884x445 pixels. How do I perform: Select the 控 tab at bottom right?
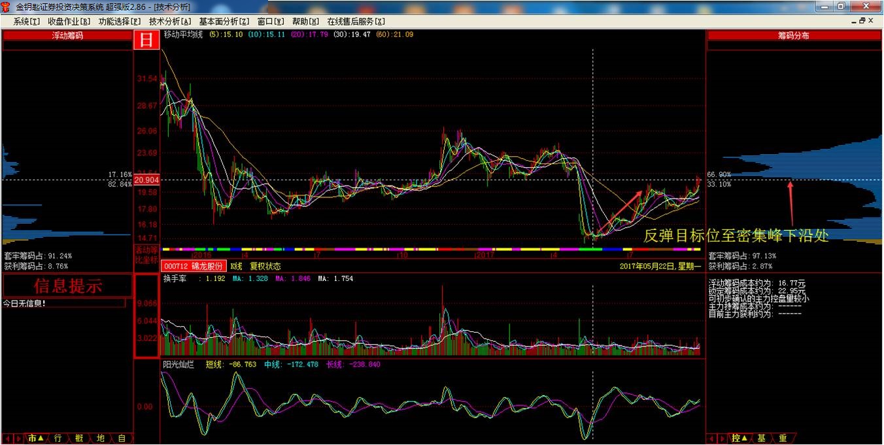tap(739, 438)
